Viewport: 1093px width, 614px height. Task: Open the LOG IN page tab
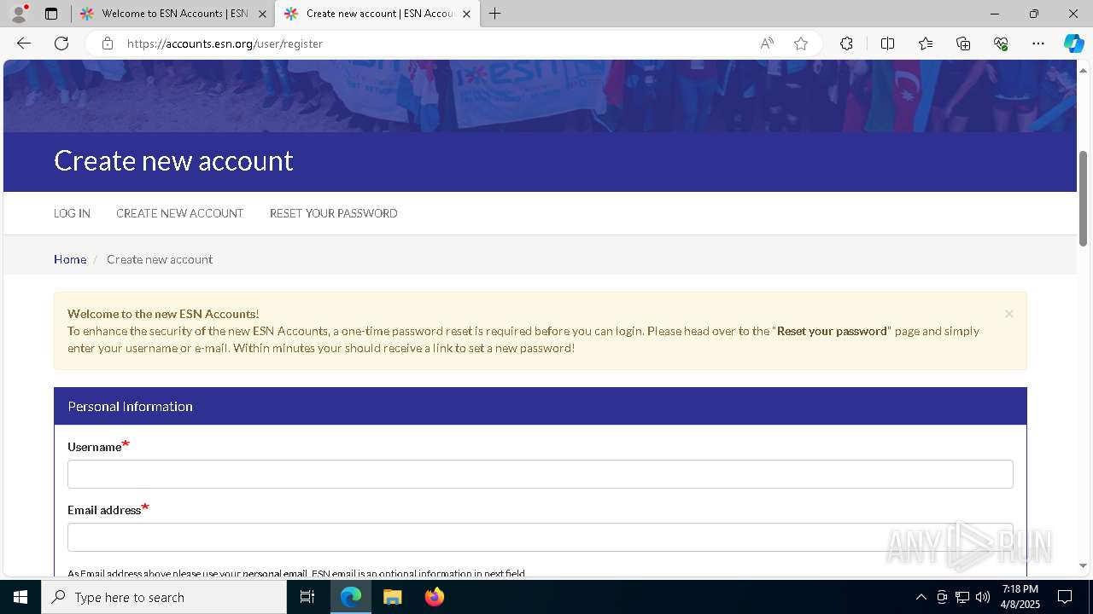72,213
